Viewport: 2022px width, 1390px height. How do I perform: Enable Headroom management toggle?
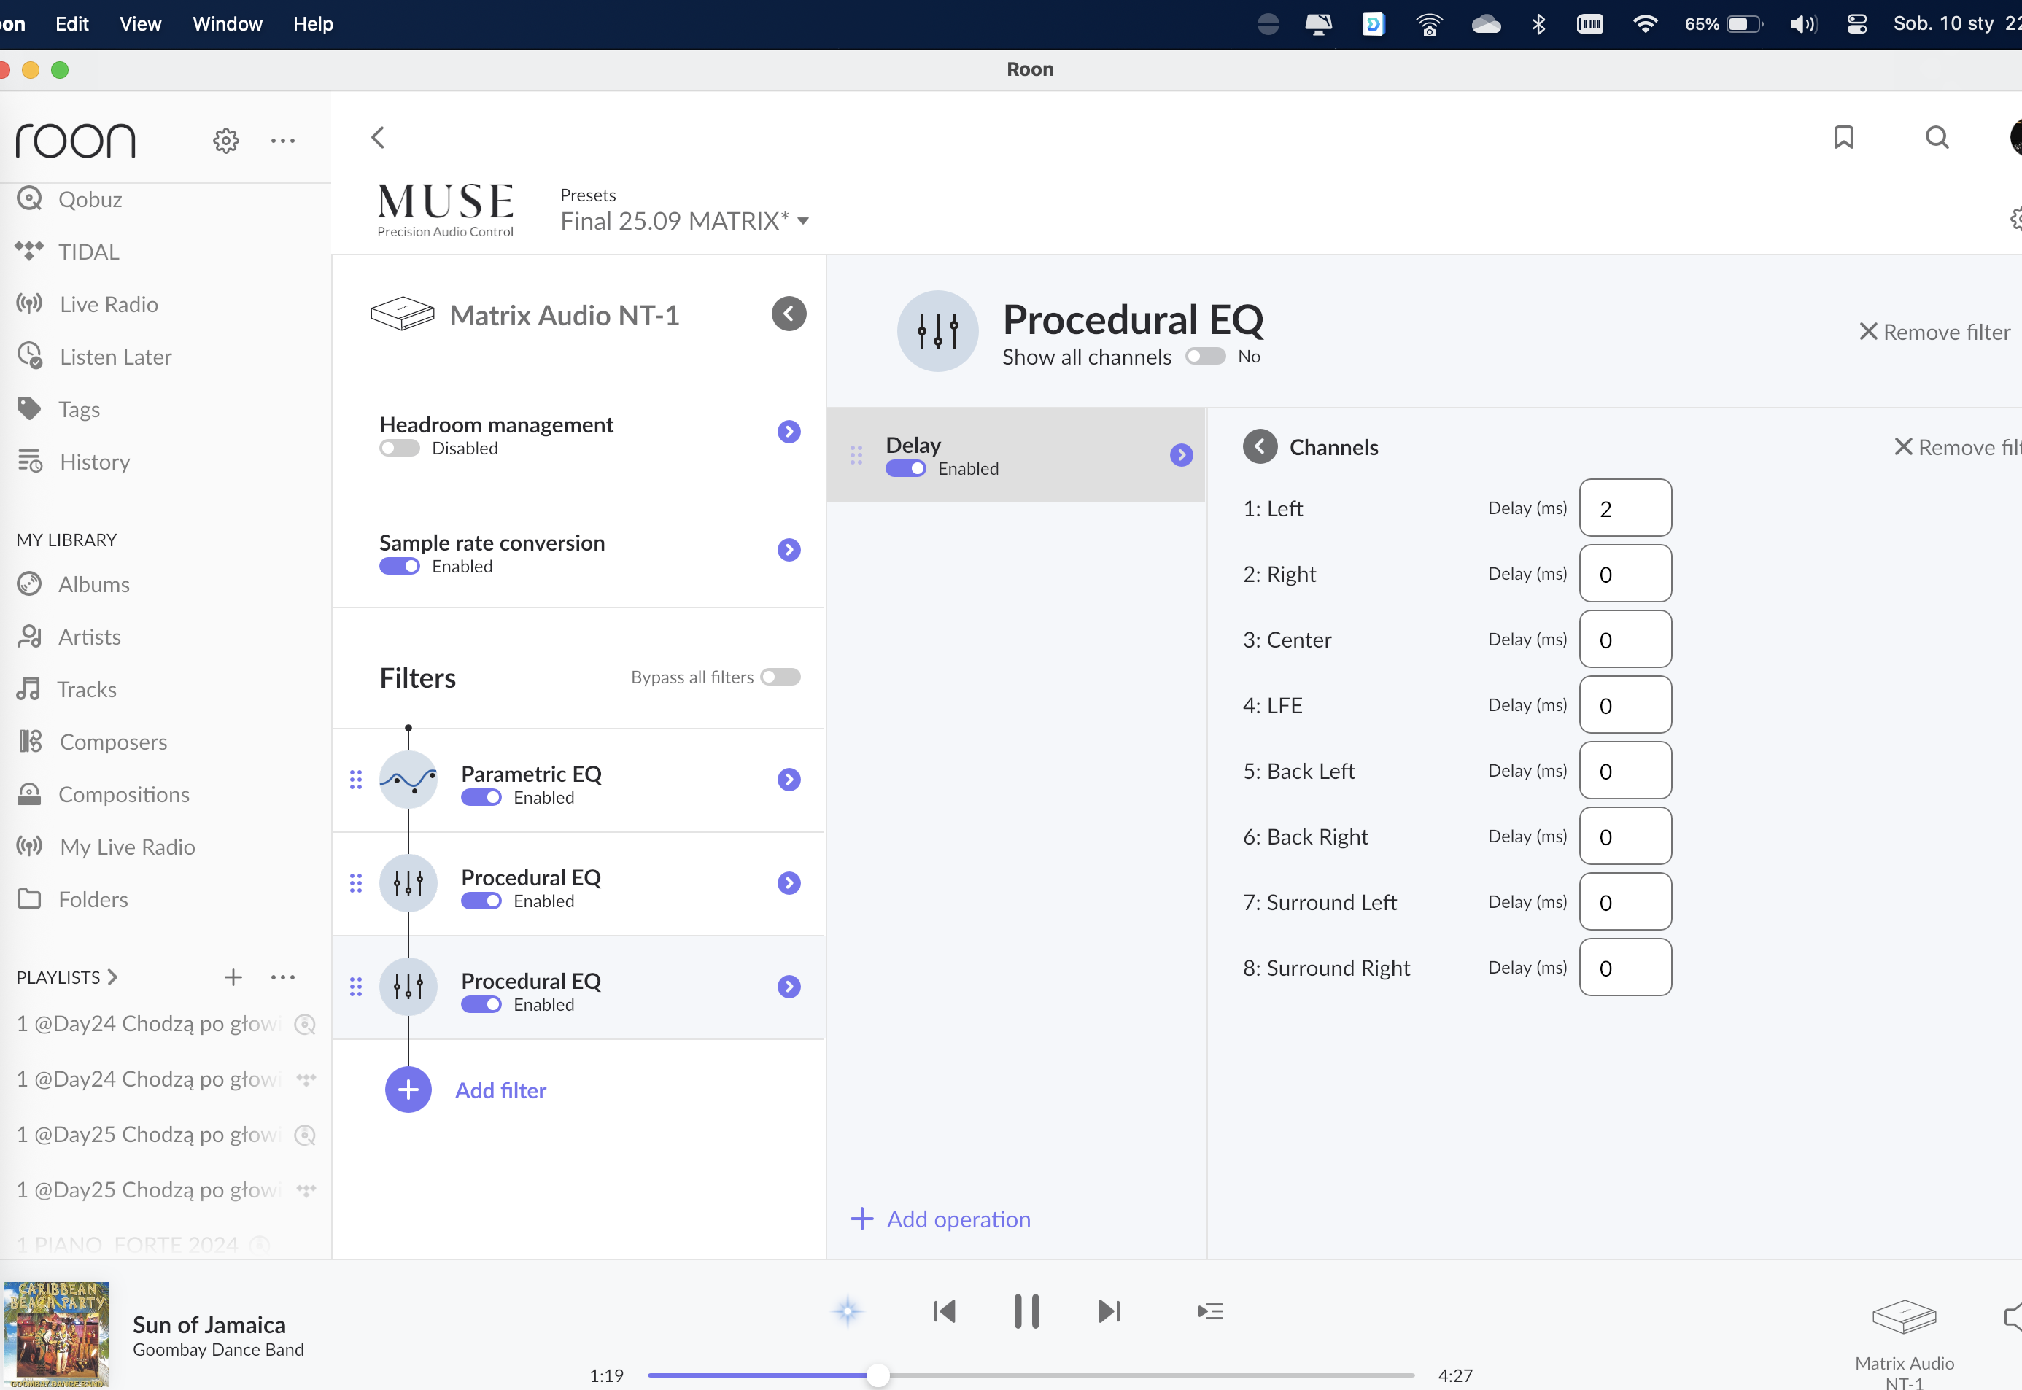tap(400, 449)
